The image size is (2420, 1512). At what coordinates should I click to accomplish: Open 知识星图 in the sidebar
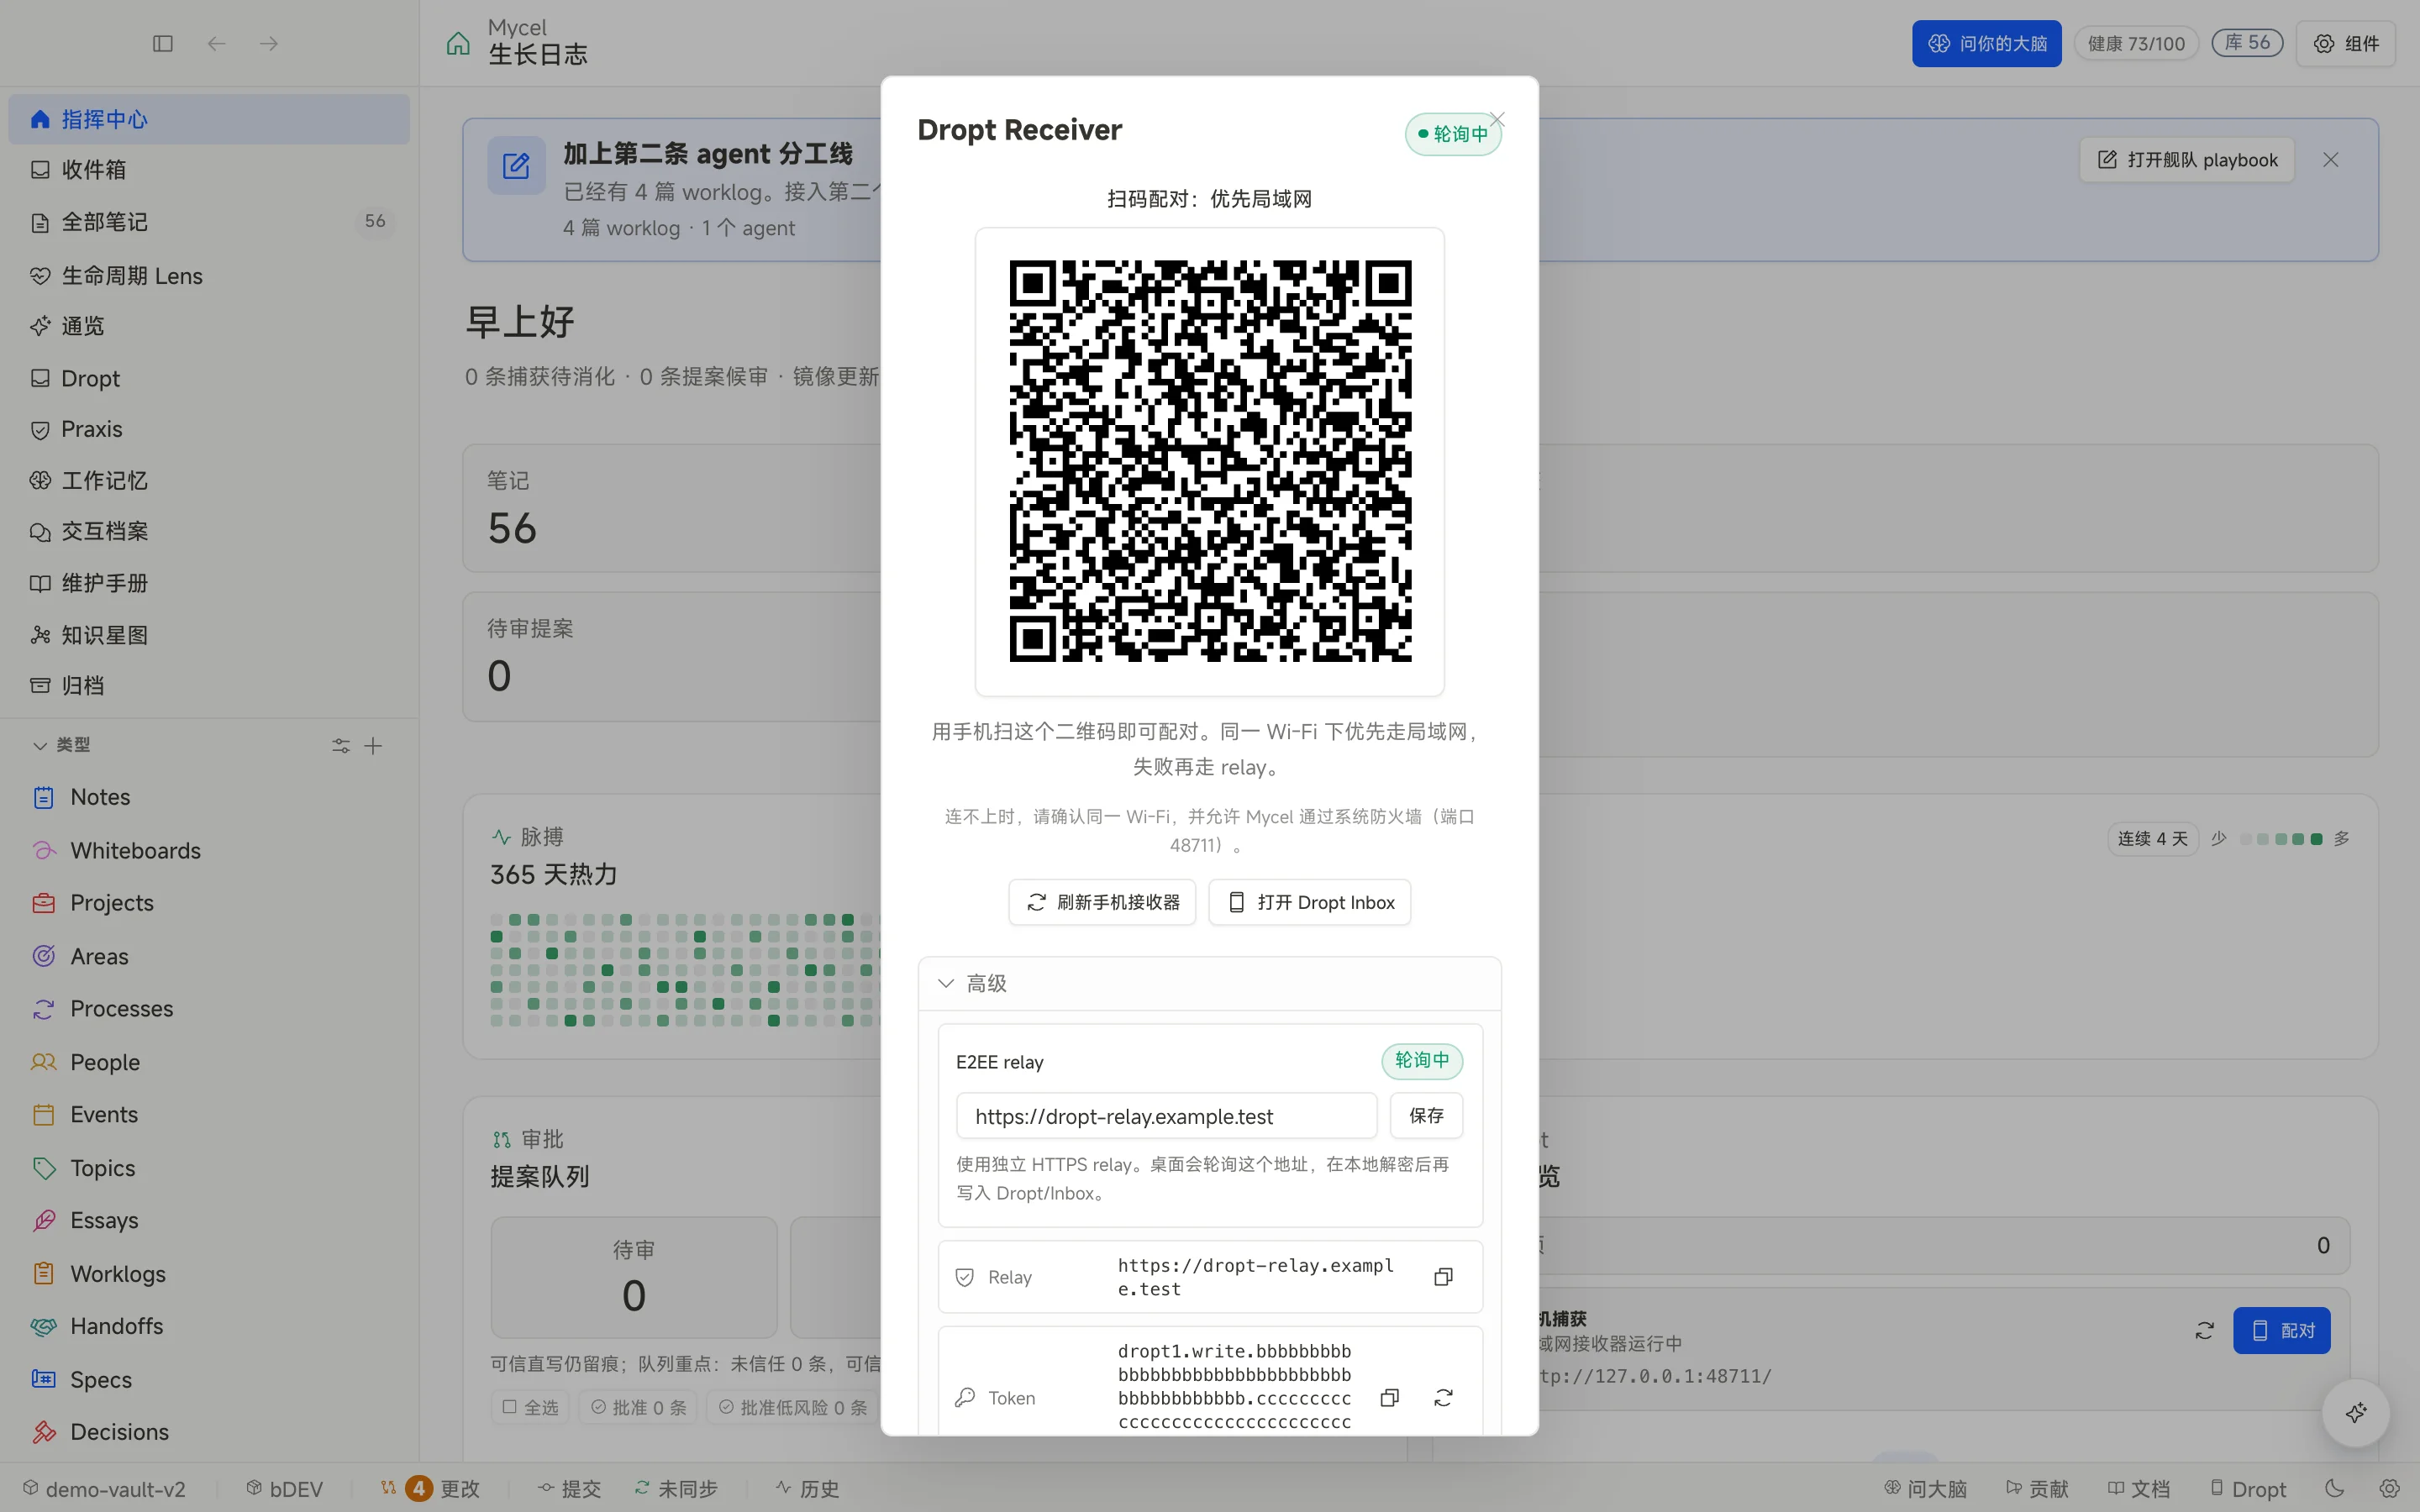(209, 635)
